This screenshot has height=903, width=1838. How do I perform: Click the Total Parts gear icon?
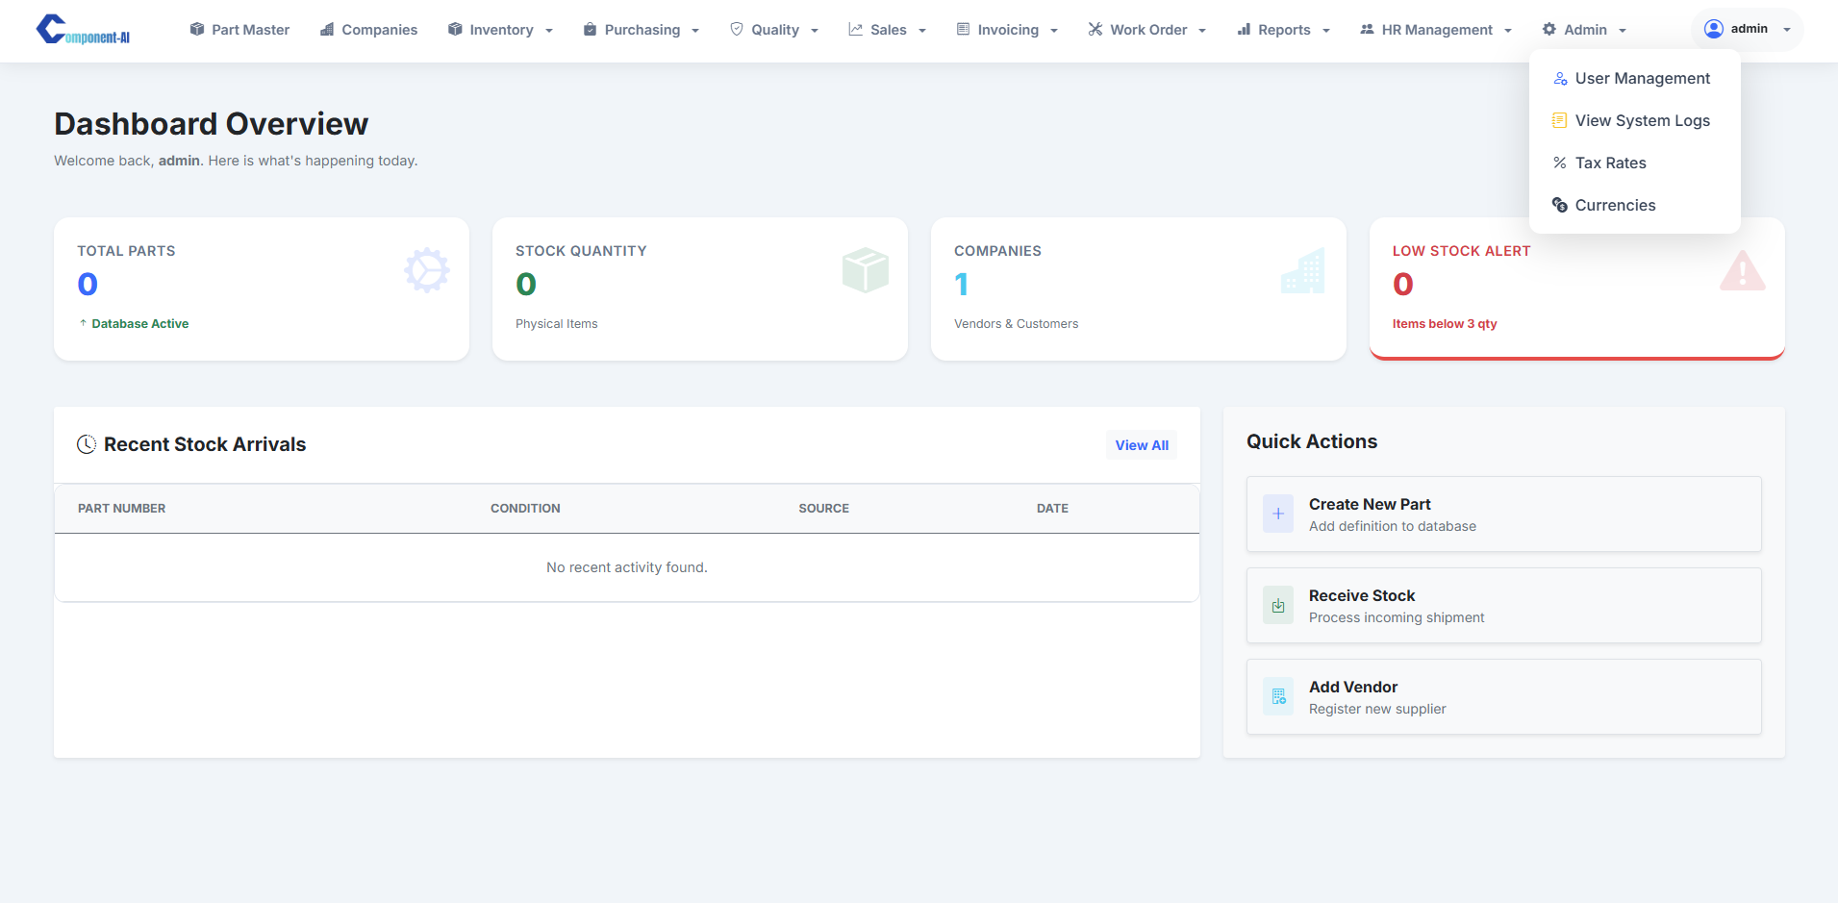426,271
